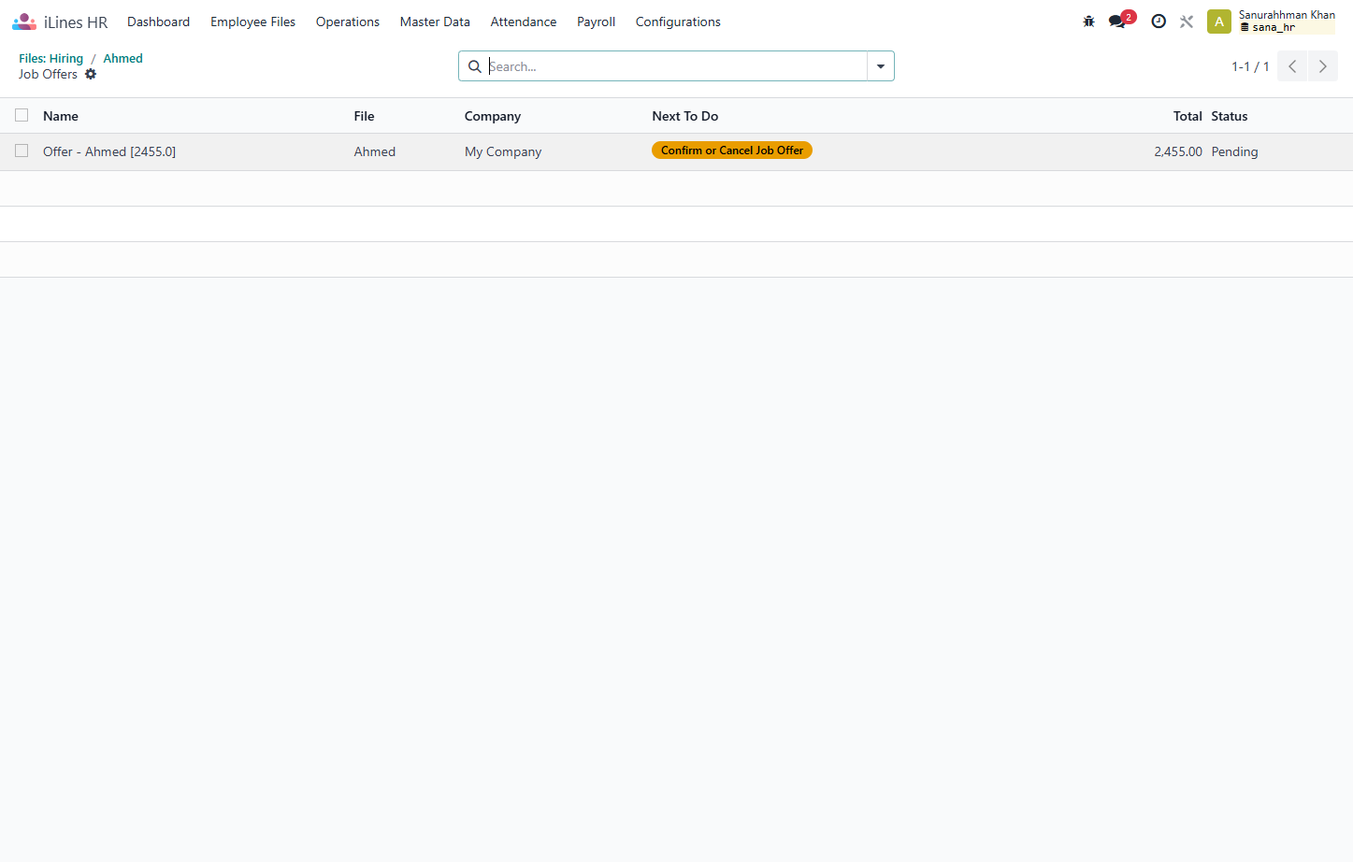Click the 1-1 / 1 pager counter
Image resolution: width=1353 pixels, height=862 pixels.
pyautogui.click(x=1250, y=66)
